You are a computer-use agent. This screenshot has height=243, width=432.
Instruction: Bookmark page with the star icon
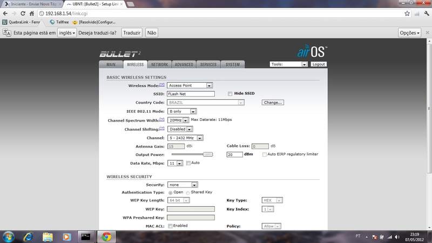coord(407,13)
